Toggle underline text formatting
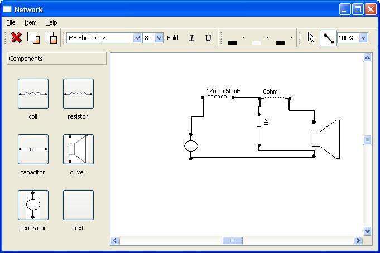The image size is (380, 253). 208,38
